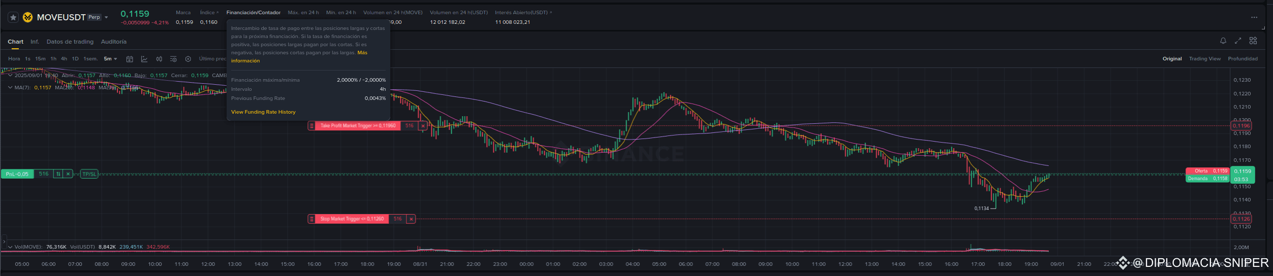The height and width of the screenshot is (276, 1273).
Task: Select the 15m timeframe
Action: pos(40,59)
